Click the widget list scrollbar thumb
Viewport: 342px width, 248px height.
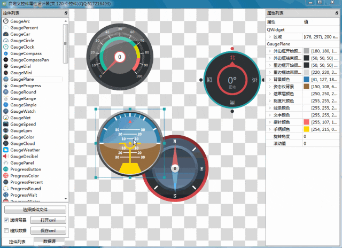[65, 44]
